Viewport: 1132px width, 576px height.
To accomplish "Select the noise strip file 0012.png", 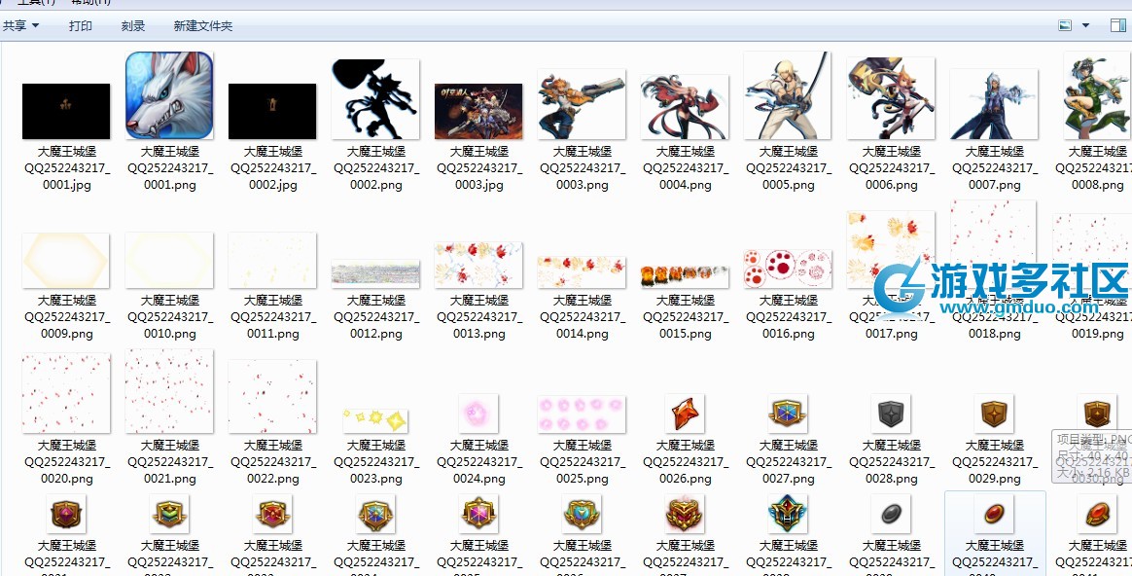I will [x=375, y=273].
